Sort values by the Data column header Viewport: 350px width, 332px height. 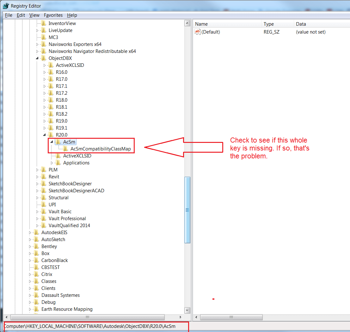(322, 24)
